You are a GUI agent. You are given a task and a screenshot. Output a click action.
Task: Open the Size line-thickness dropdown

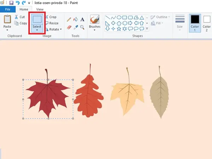point(180,23)
